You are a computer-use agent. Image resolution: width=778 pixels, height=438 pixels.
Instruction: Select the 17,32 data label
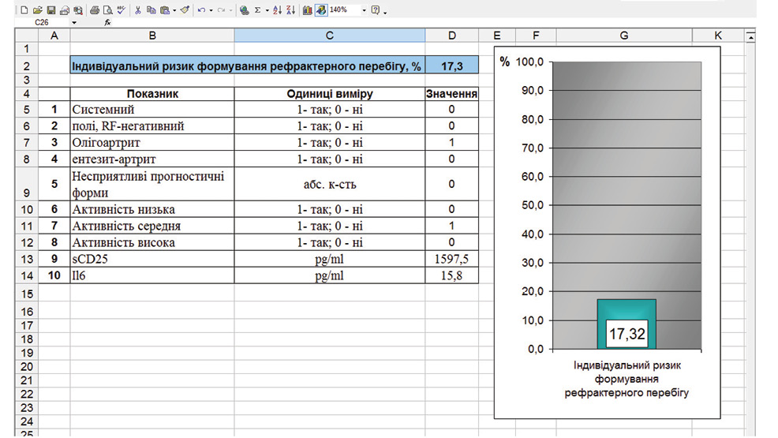coord(627,334)
